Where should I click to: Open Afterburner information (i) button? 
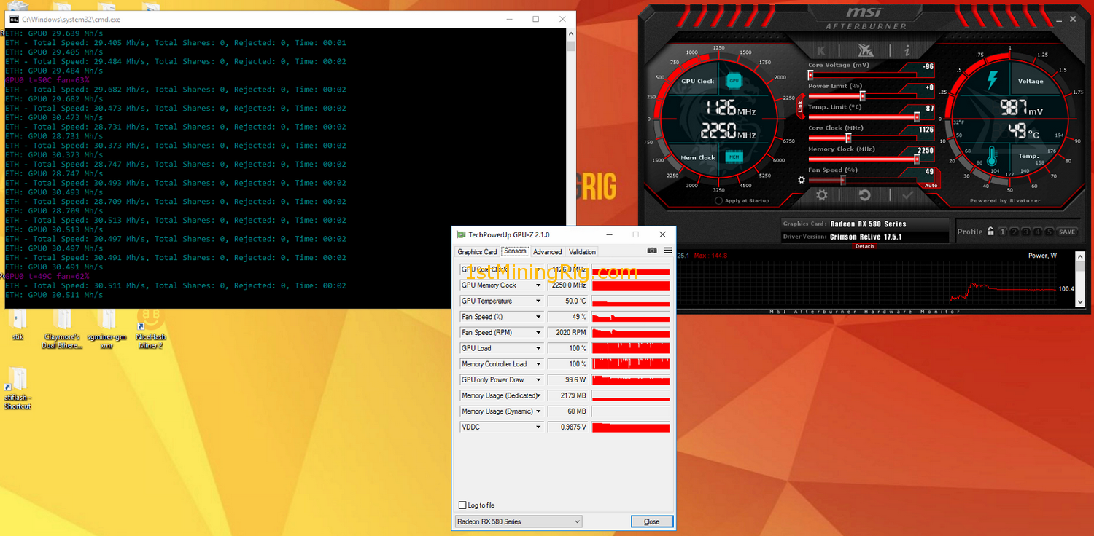tap(907, 50)
